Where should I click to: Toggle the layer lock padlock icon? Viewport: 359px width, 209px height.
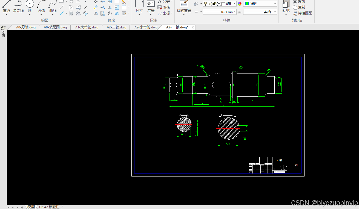tap(214, 4)
